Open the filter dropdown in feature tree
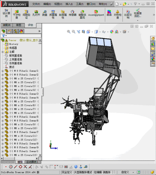Screen dimensions: 156x175 coord(4,36)
